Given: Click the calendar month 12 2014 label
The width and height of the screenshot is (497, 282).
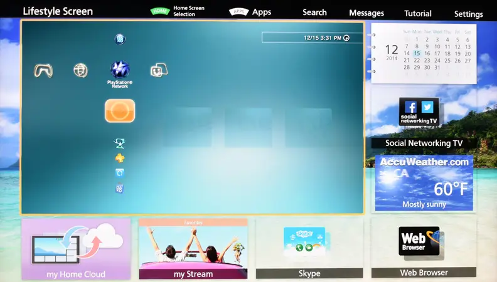Looking at the screenshot, I should click(392, 52).
